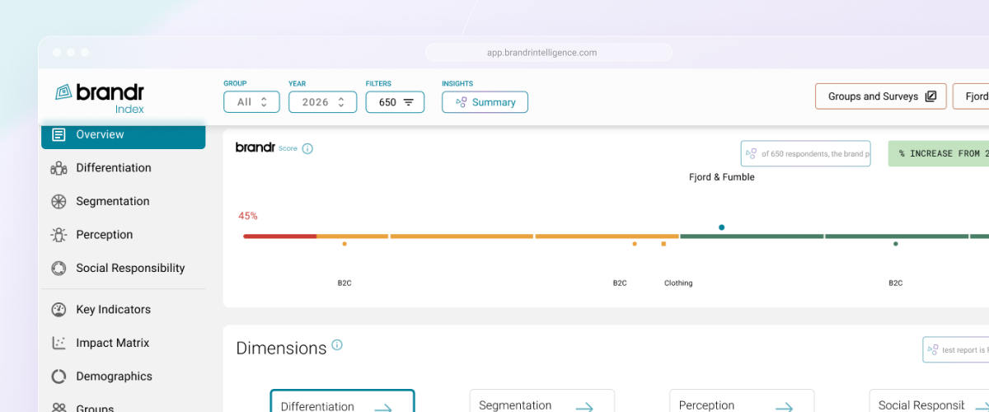Click the respondents insight note box
Screen dimensions: 989x412
coord(806,153)
